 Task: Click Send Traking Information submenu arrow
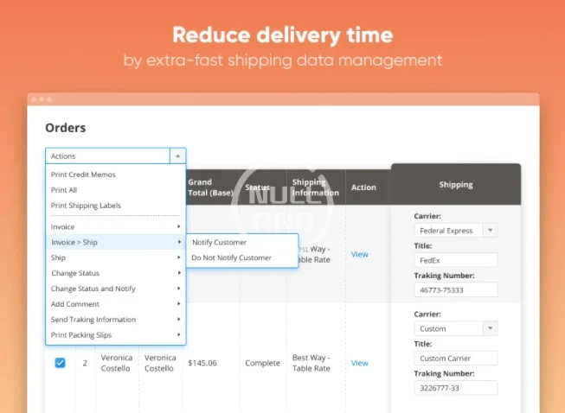pyautogui.click(x=179, y=320)
